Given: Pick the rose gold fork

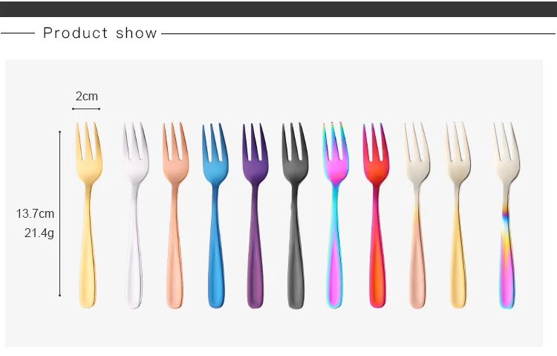Looking at the screenshot, I should pos(175,216).
